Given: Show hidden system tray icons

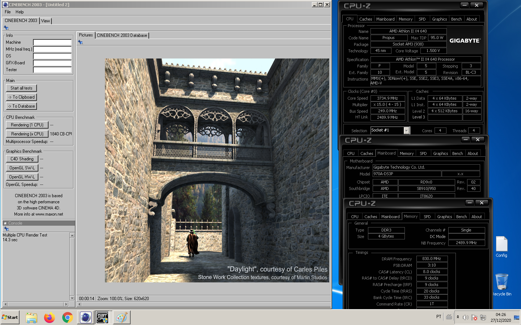Looking at the screenshot, I should (x=458, y=317).
